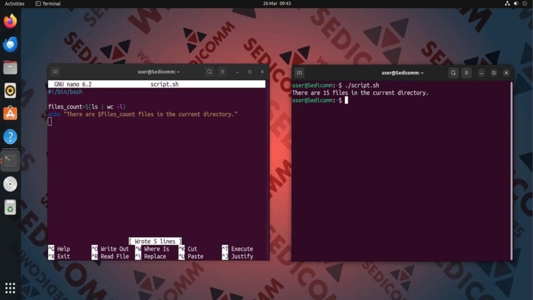Launch Ubuntu Software from the dock
Image resolution: width=533 pixels, height=300 pixels.
point(10,113)
